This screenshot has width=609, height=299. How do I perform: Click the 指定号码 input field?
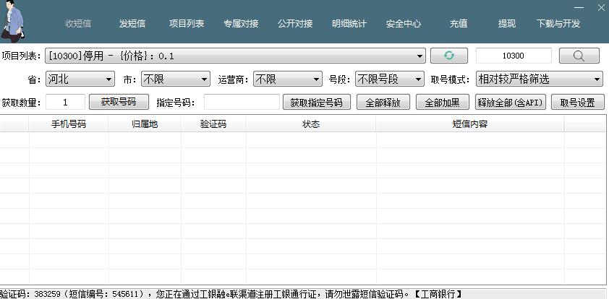click(x=242, y=102)
